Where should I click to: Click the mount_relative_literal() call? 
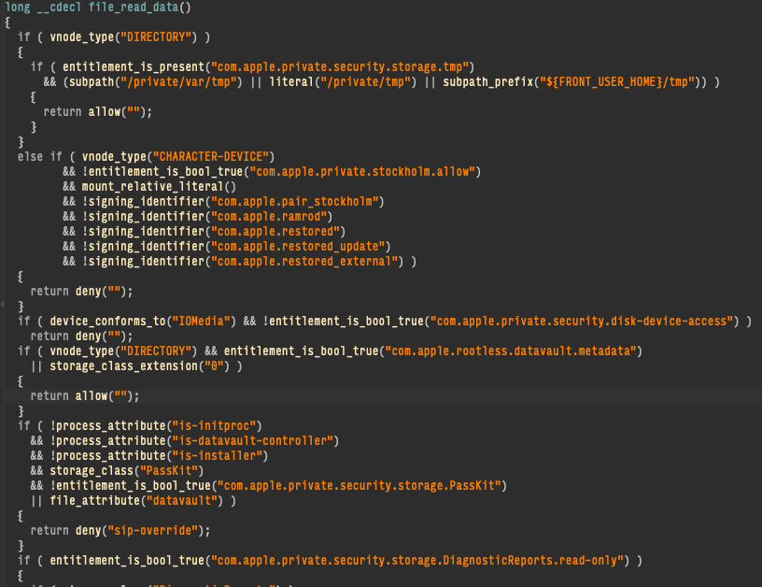[x=159, y=187]
